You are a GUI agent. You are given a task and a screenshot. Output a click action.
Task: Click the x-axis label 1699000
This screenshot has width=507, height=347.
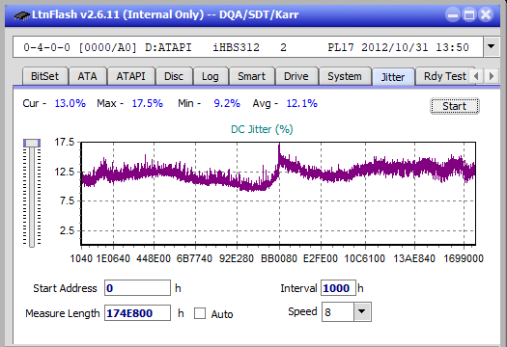pyautogui.click(x=464, y=258)
